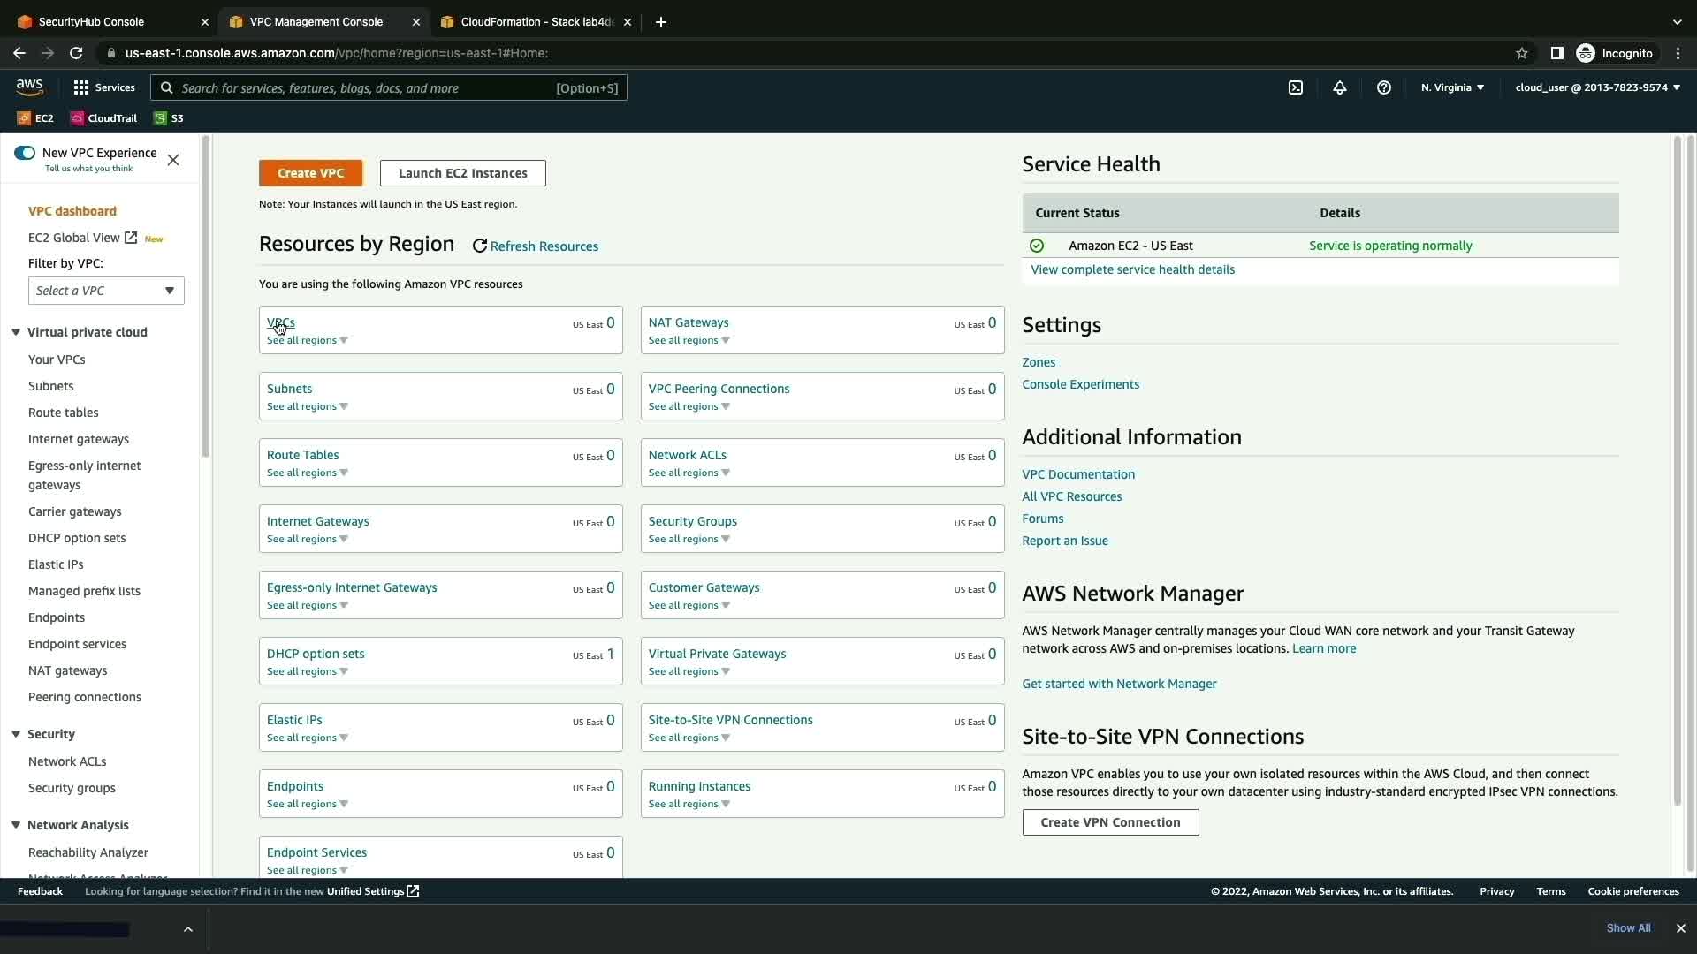1697x954 pixels.
Task: Collapse the Security sidebar section
Action: pyautogui.click(x=16, y=734)
